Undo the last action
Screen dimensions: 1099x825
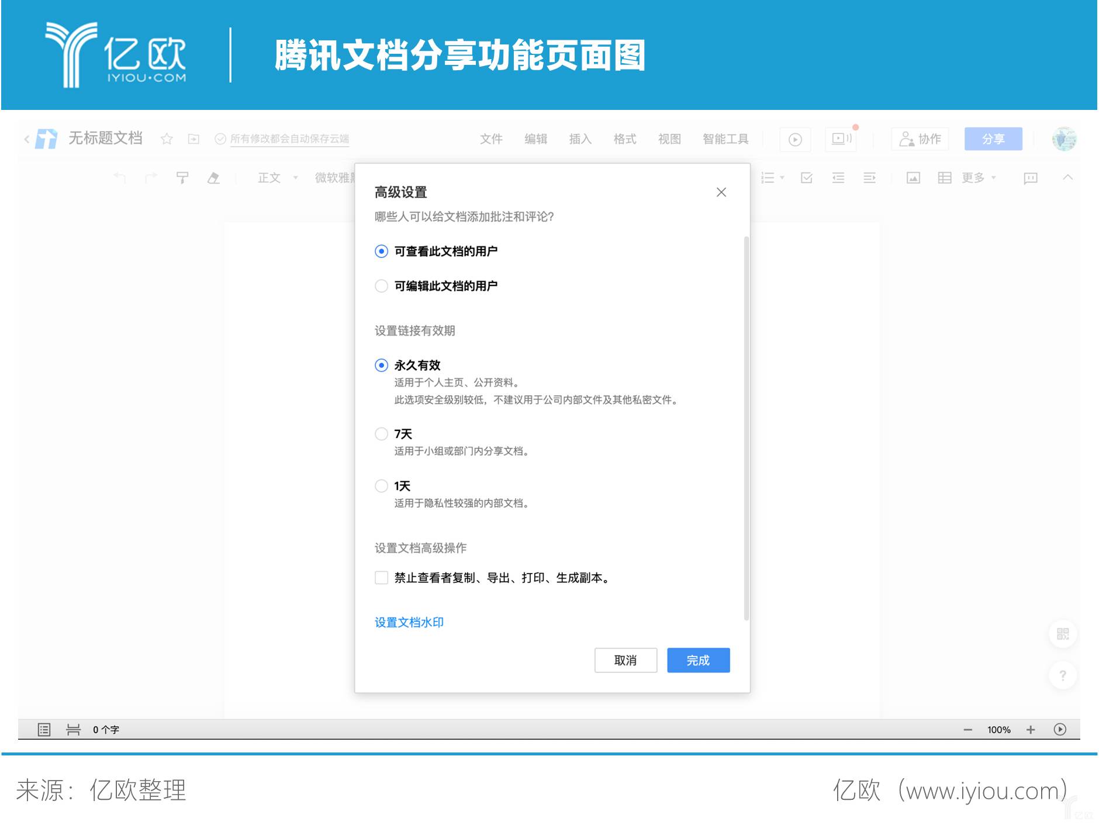click(120, 178)
